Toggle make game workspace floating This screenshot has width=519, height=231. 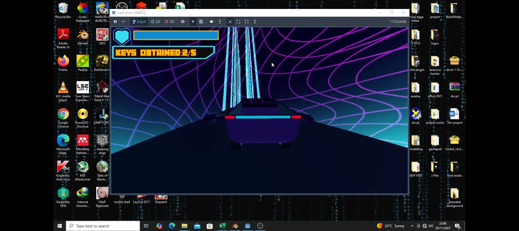(238, 21)
